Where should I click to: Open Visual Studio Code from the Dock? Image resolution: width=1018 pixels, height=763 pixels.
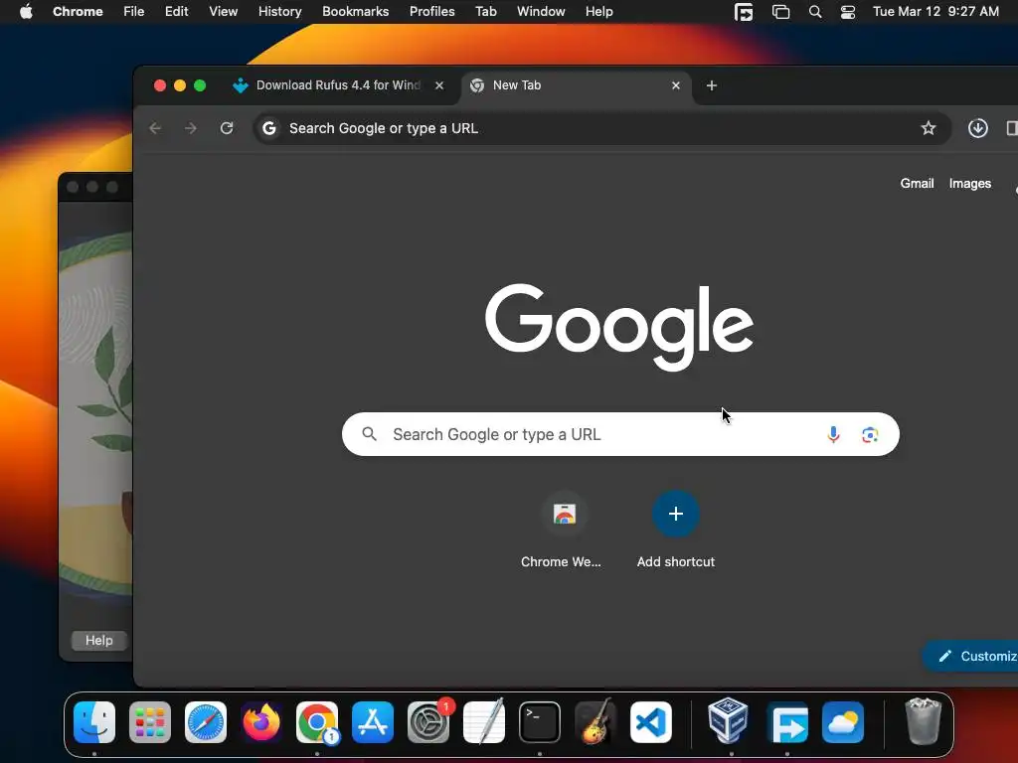click(651, 722)
